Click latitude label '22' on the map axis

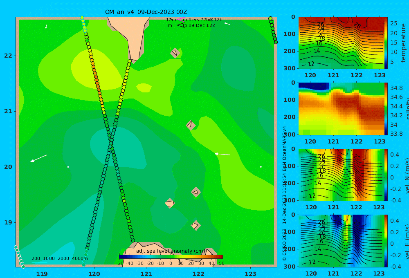point(8,56)
